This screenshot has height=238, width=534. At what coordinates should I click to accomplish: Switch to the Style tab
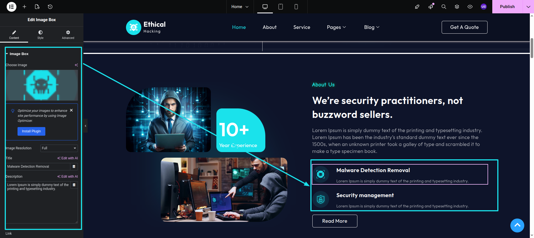(x=40, y=35)
